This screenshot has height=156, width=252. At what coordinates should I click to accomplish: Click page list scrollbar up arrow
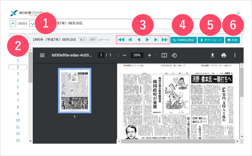(30, 50)
